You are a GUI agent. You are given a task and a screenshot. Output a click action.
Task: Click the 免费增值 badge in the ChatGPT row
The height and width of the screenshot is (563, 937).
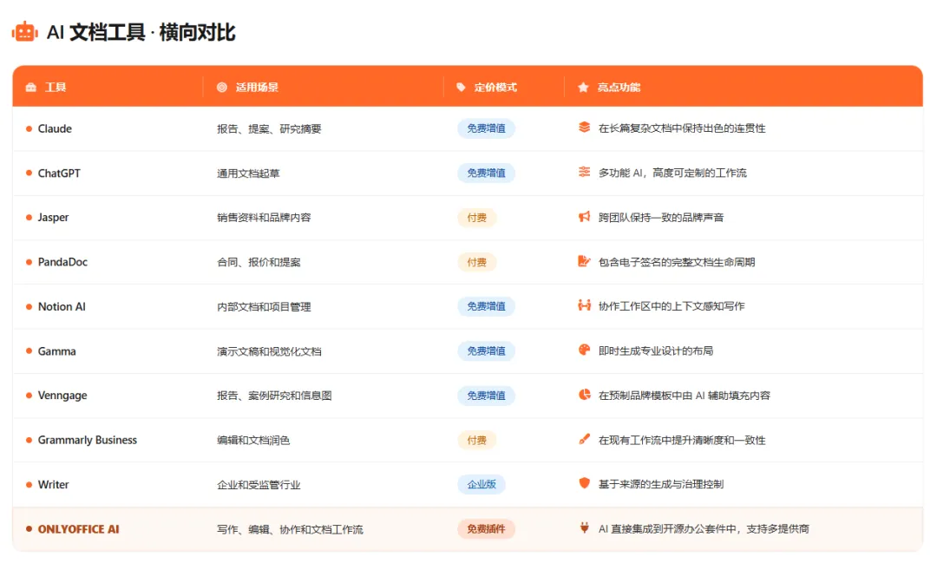point(486,173)
